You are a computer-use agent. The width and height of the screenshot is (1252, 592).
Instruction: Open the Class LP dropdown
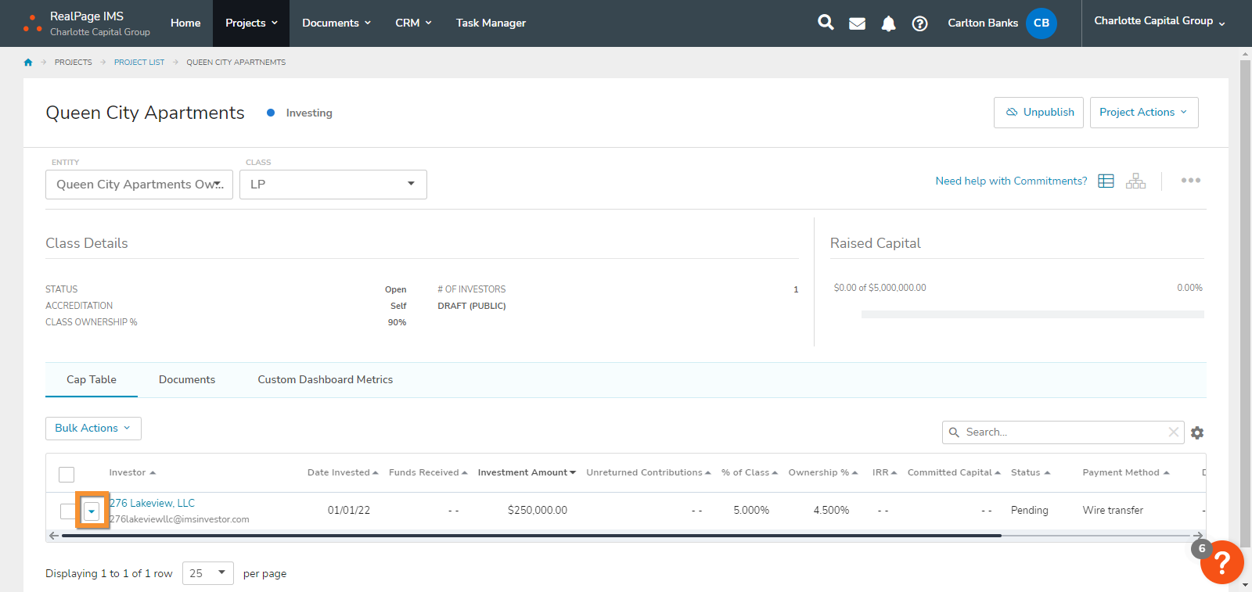(333, 185)
